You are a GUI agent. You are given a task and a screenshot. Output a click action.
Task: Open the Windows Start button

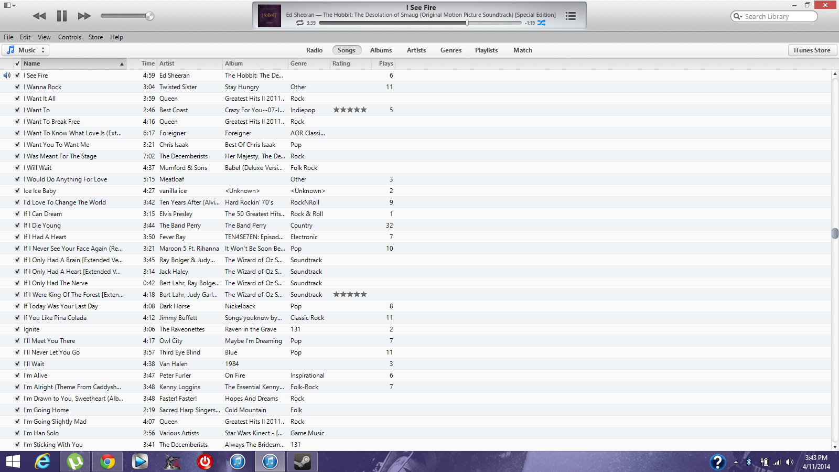tap(13, 462)
